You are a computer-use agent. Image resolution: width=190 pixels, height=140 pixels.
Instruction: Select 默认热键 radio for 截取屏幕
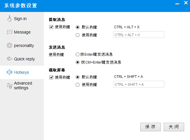tap(77, 77)
